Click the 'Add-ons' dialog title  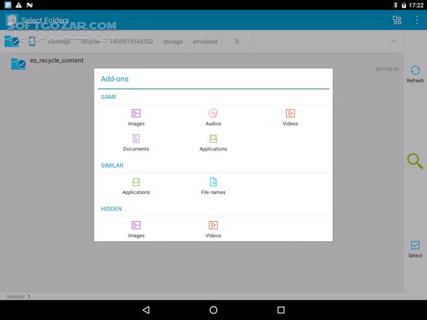(x=115, y=79)
